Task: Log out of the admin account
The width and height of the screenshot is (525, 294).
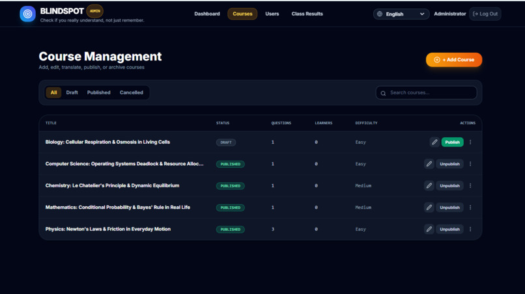Action: (485, 14)
